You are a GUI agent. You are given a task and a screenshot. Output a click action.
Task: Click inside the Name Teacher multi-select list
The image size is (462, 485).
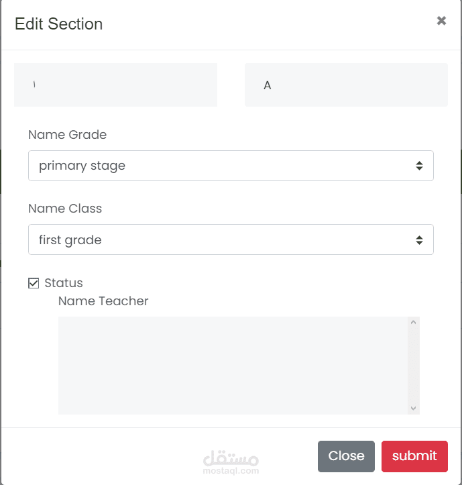[x=231, y=365]
